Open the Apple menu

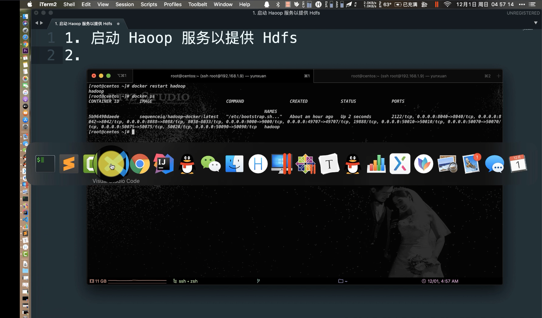tap(30, 4)
